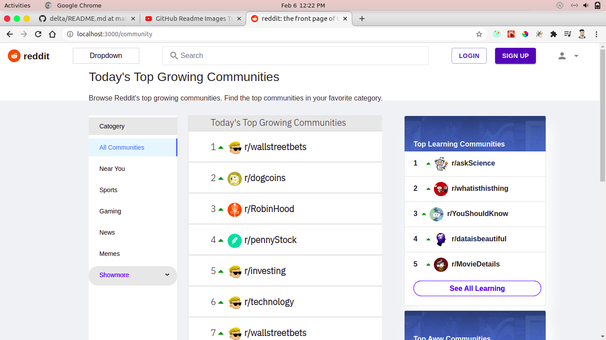Open r/YouShouldKnow community link

tap(478, 214)
